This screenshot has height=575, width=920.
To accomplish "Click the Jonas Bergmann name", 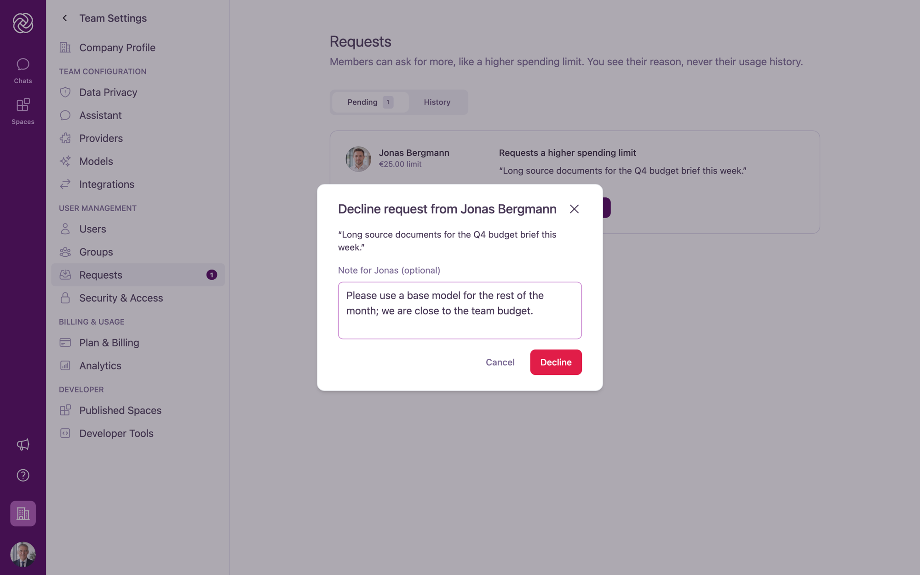I will tap(414, 153).
